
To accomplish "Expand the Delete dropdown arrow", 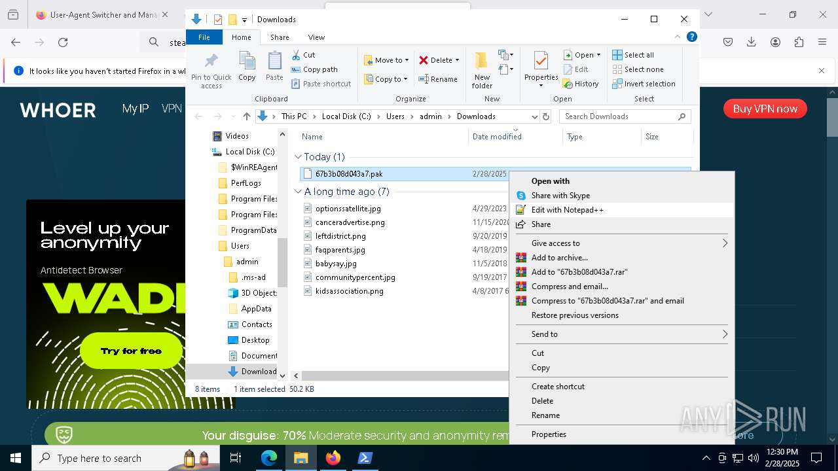I will click(457, 60).
